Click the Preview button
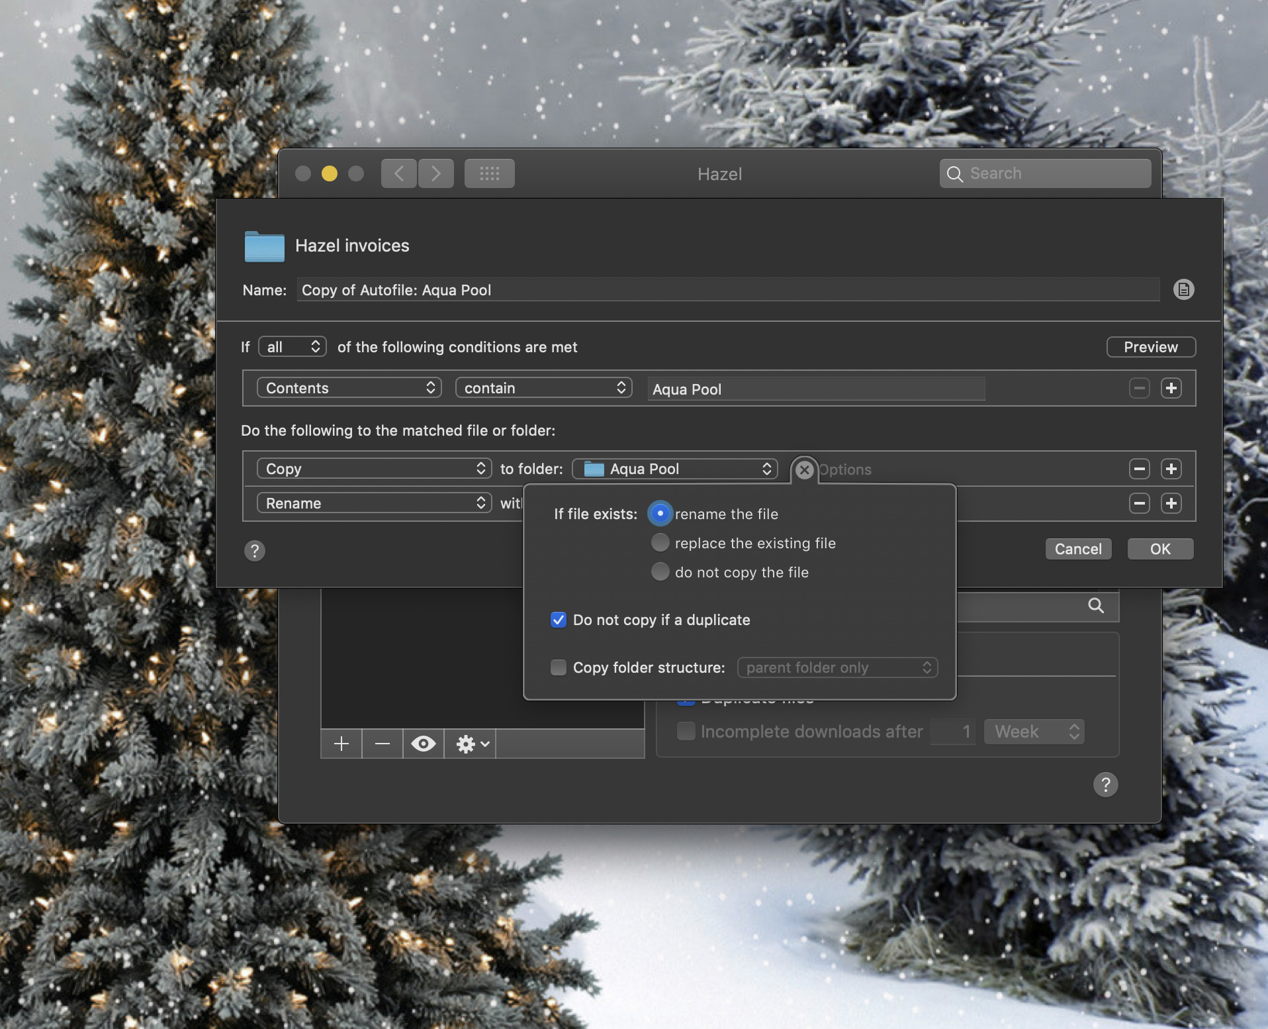The height and width of the screenshot is (1029, 1268). click(1150, 347)
